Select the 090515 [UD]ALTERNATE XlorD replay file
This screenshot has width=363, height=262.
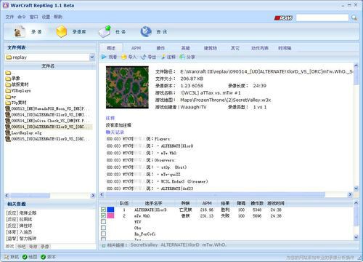pos(47,139)
